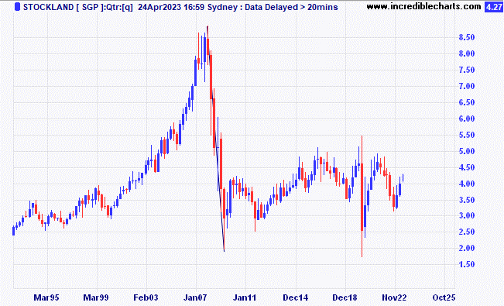
Task: Click the blue STOCKLAND legend marker icon
Action: 18,7
